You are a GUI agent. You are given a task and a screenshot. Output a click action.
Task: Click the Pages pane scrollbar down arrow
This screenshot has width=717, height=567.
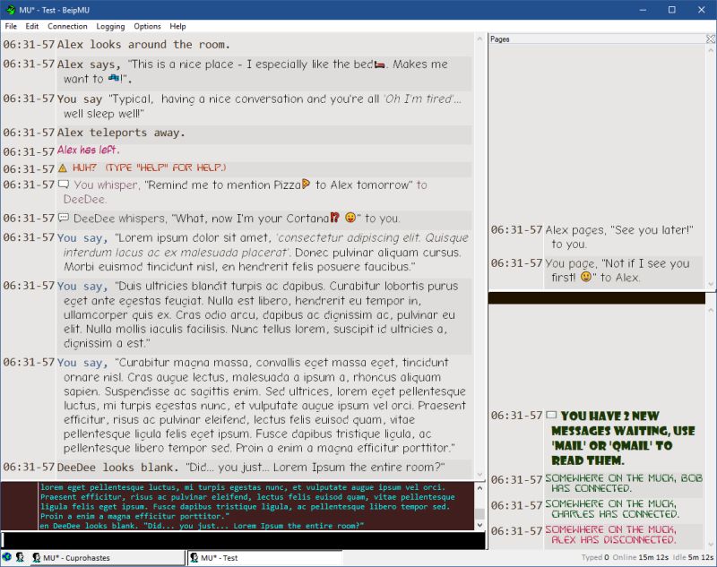(x=711, y=284)
